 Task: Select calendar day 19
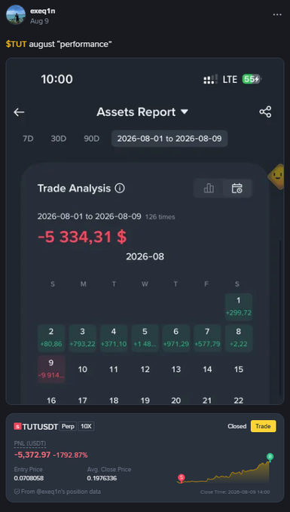coord(145,400)
